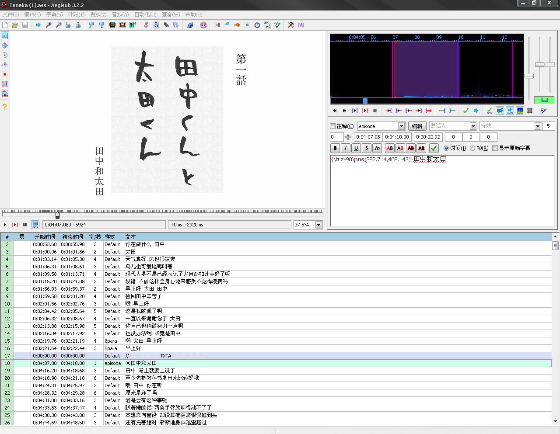Open the ASSDraw anime-girl icon
This screenshot has height=434, width=560.
(x=203, y=25)
